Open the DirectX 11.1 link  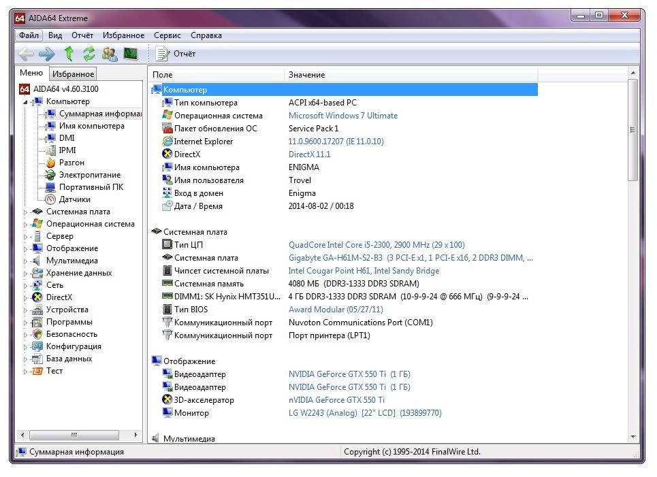click(x=309, y=154)
